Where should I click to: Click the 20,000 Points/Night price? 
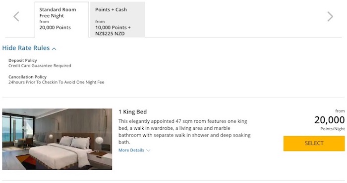tap(329, 123)
